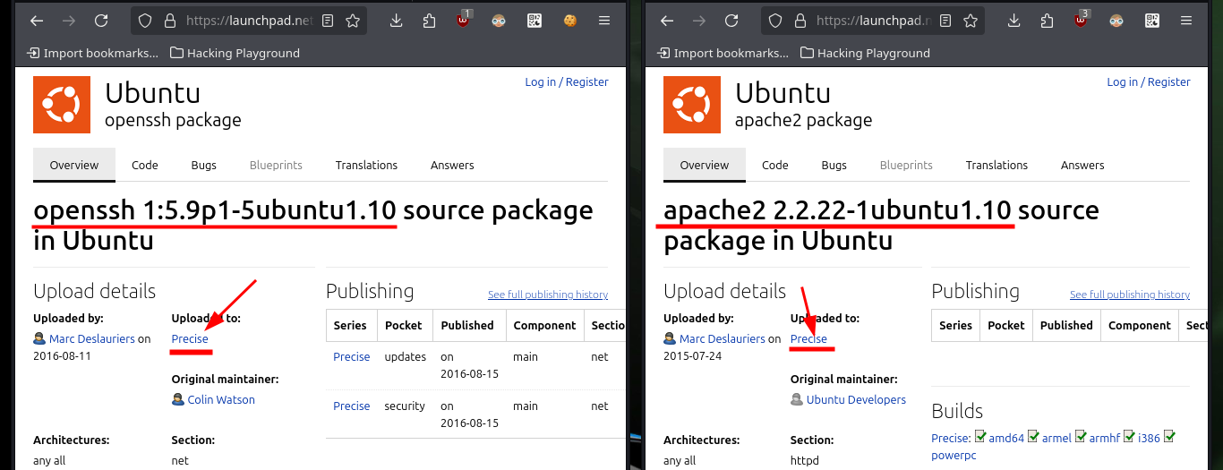Click the cookie extension icon in openssh window
This screenshot has width=1223, height=470.
[569, 20]
